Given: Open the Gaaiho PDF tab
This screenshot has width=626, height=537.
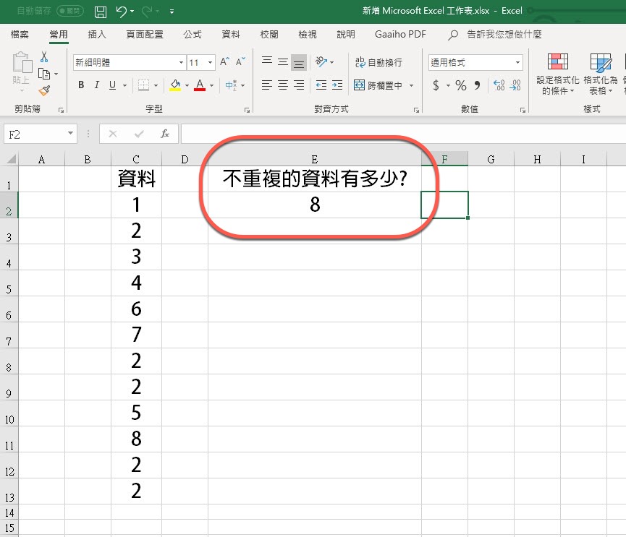Looking at the screenshot, I should [x=400, y=34].
